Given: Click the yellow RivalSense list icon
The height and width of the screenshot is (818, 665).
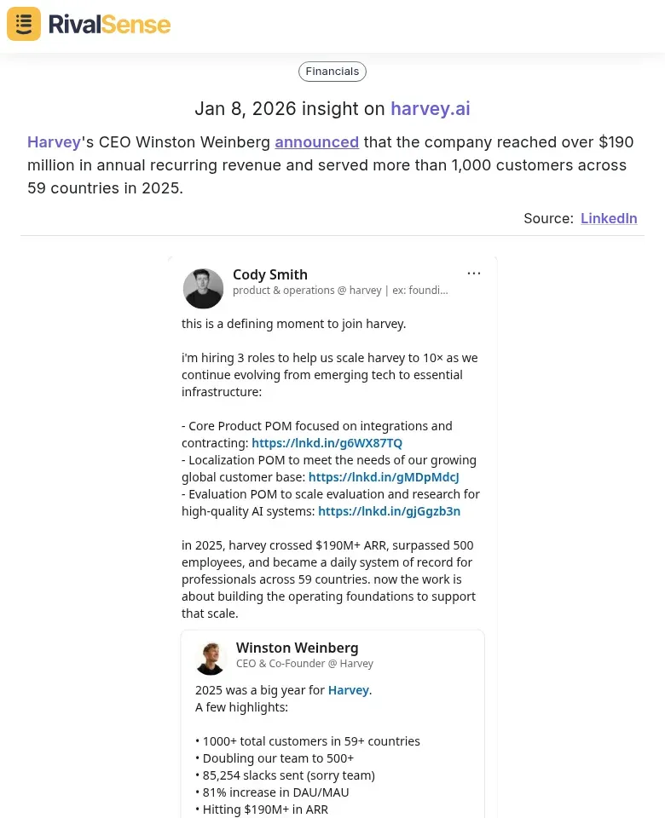Looking at the screenshot, I should 23,24.
